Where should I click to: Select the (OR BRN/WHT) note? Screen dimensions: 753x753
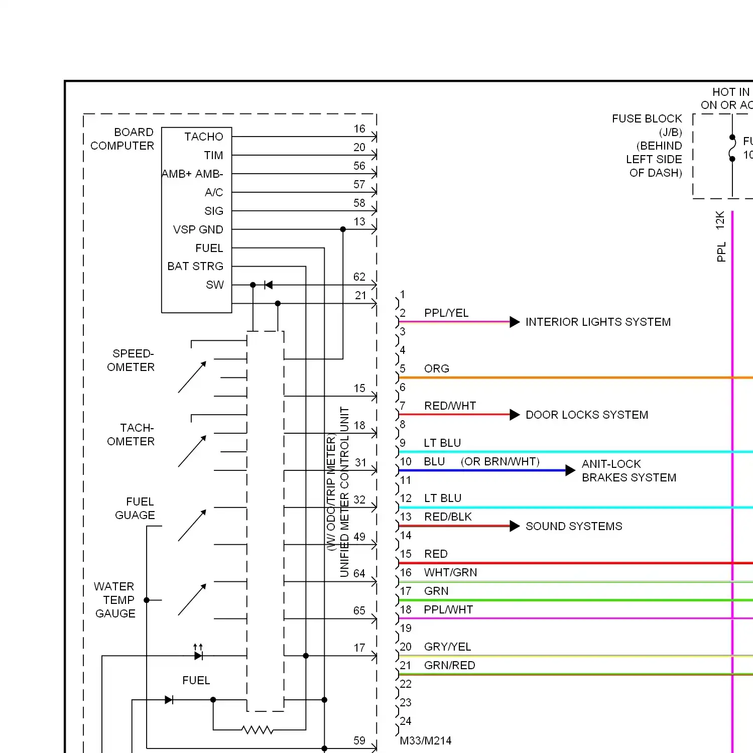500,461
